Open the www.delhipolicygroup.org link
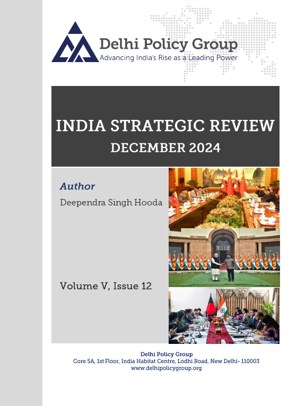 pos(166,368)
